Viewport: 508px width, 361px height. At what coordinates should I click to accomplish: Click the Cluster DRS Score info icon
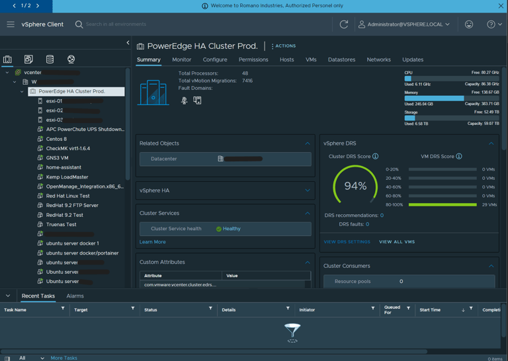pos(375,157)
